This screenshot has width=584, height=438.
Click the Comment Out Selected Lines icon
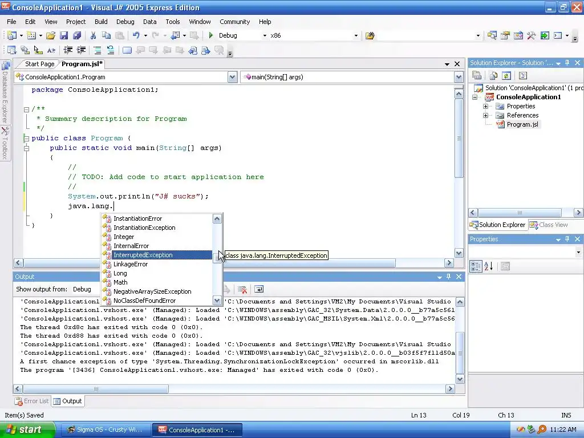tap(97, 50)
